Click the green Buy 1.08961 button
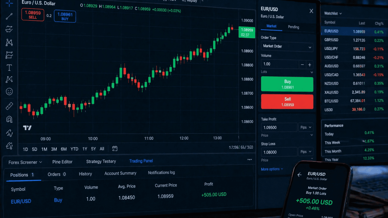This screenshot has height=218, width=388. tap(287, 84)
